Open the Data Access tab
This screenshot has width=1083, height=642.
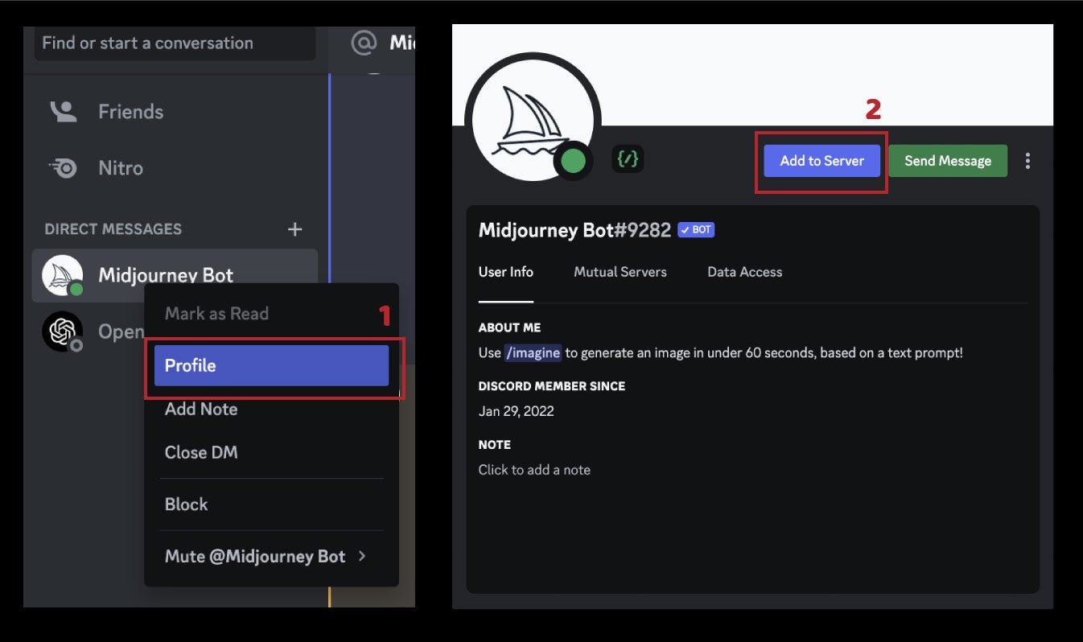coord(744,272)
